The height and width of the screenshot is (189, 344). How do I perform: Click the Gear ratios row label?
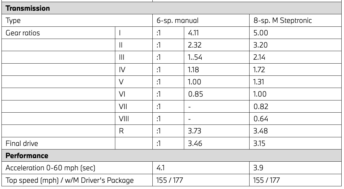pos(23,33)
